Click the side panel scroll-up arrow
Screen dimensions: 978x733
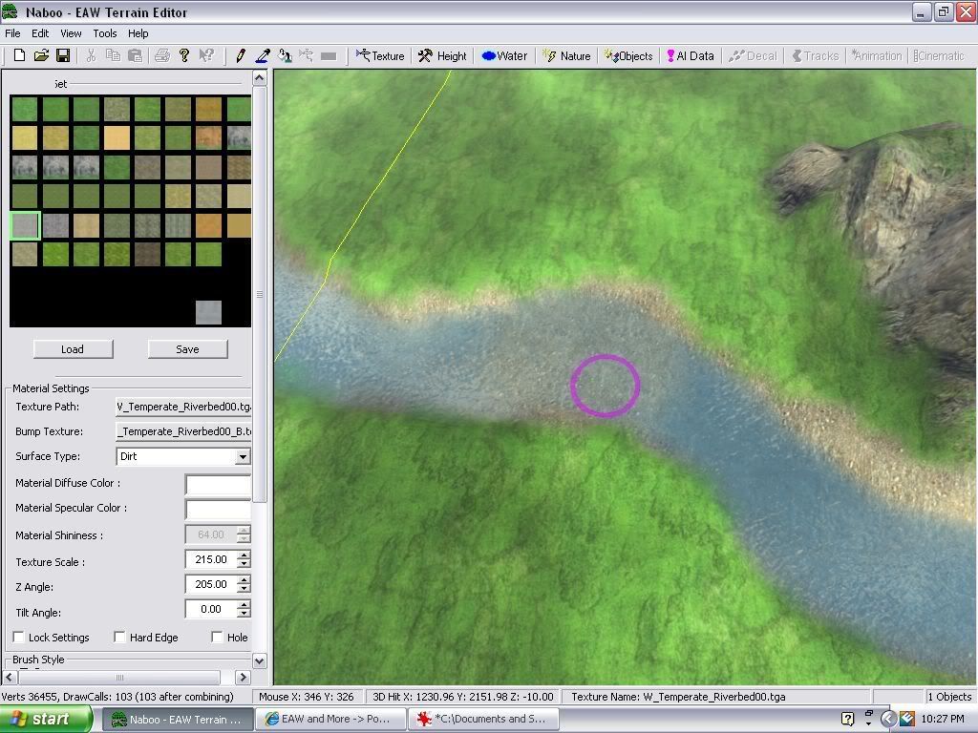click(260, 78)
